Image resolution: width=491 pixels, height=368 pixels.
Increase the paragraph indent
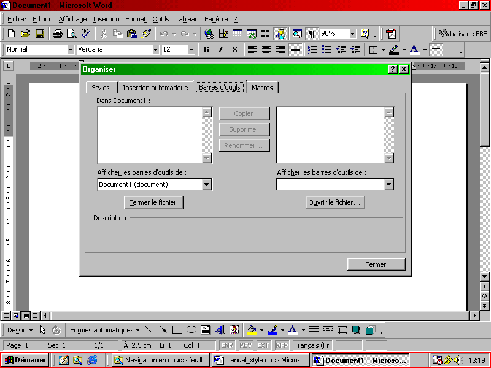point(355,50)
